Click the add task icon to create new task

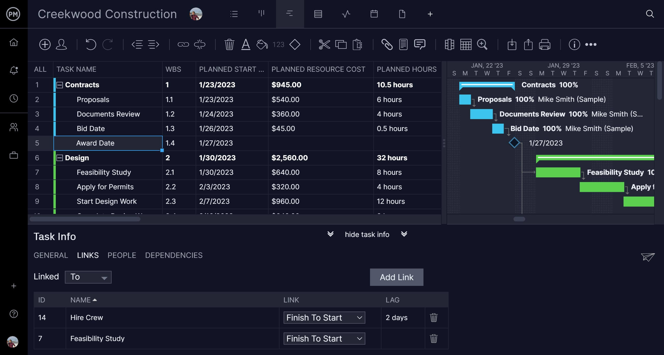44,44
